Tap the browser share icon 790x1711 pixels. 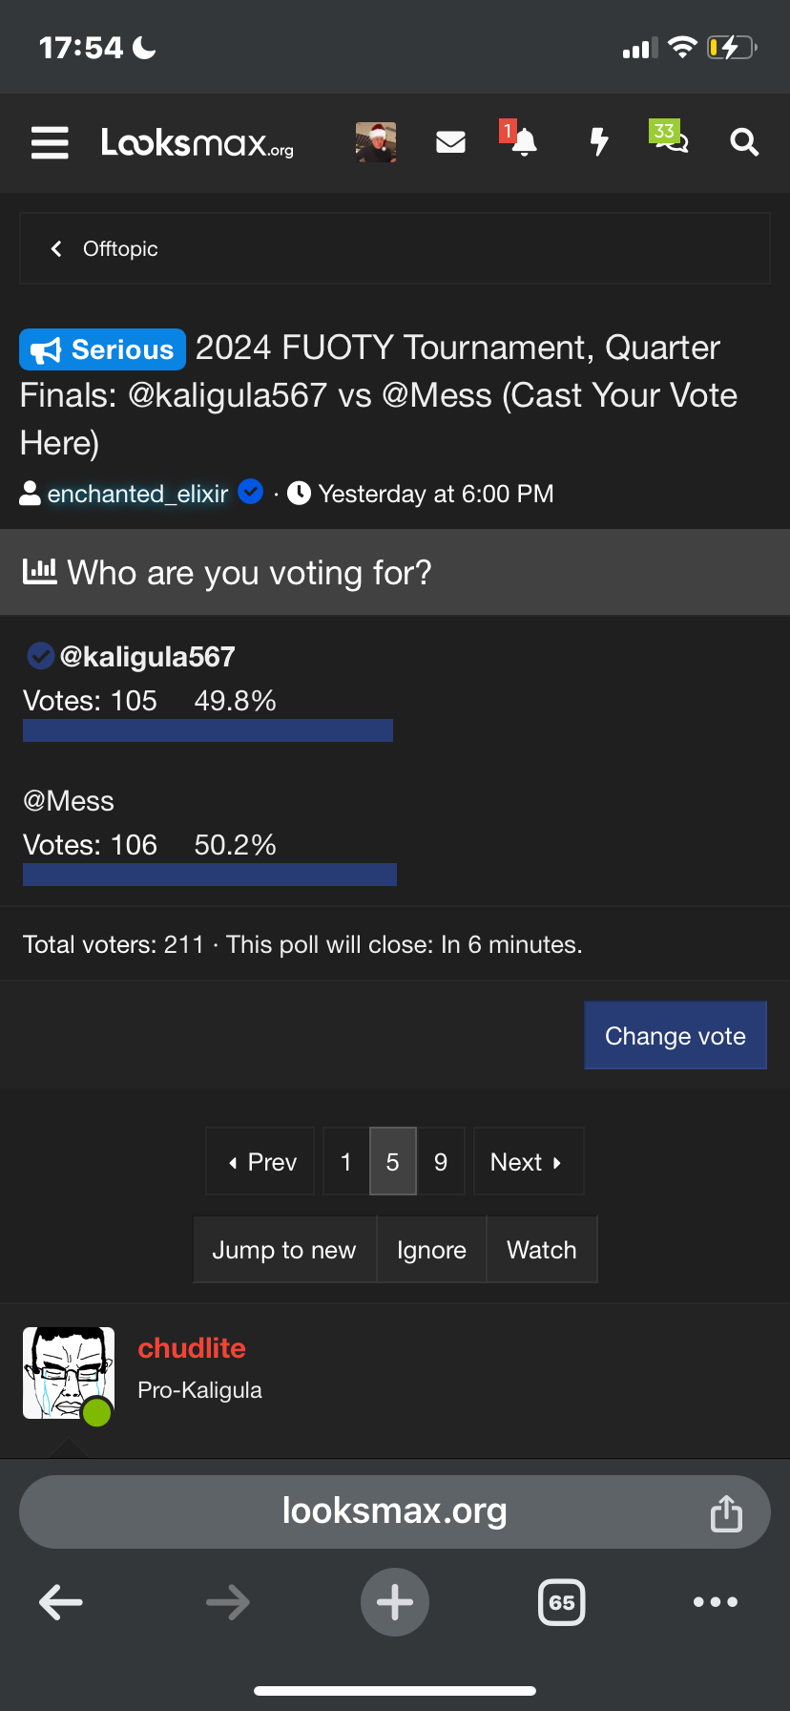[x=726, y=1513]
